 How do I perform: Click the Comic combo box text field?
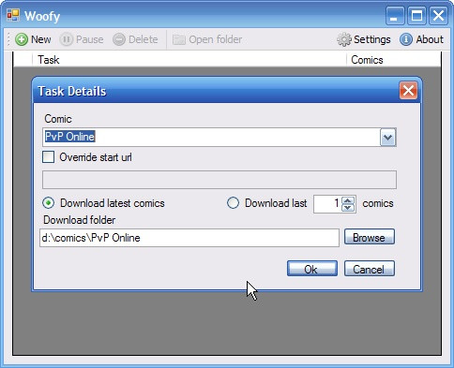211,137
